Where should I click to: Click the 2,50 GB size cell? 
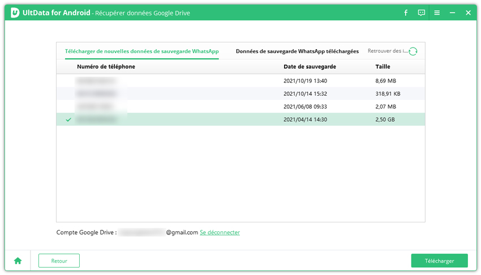385,119
